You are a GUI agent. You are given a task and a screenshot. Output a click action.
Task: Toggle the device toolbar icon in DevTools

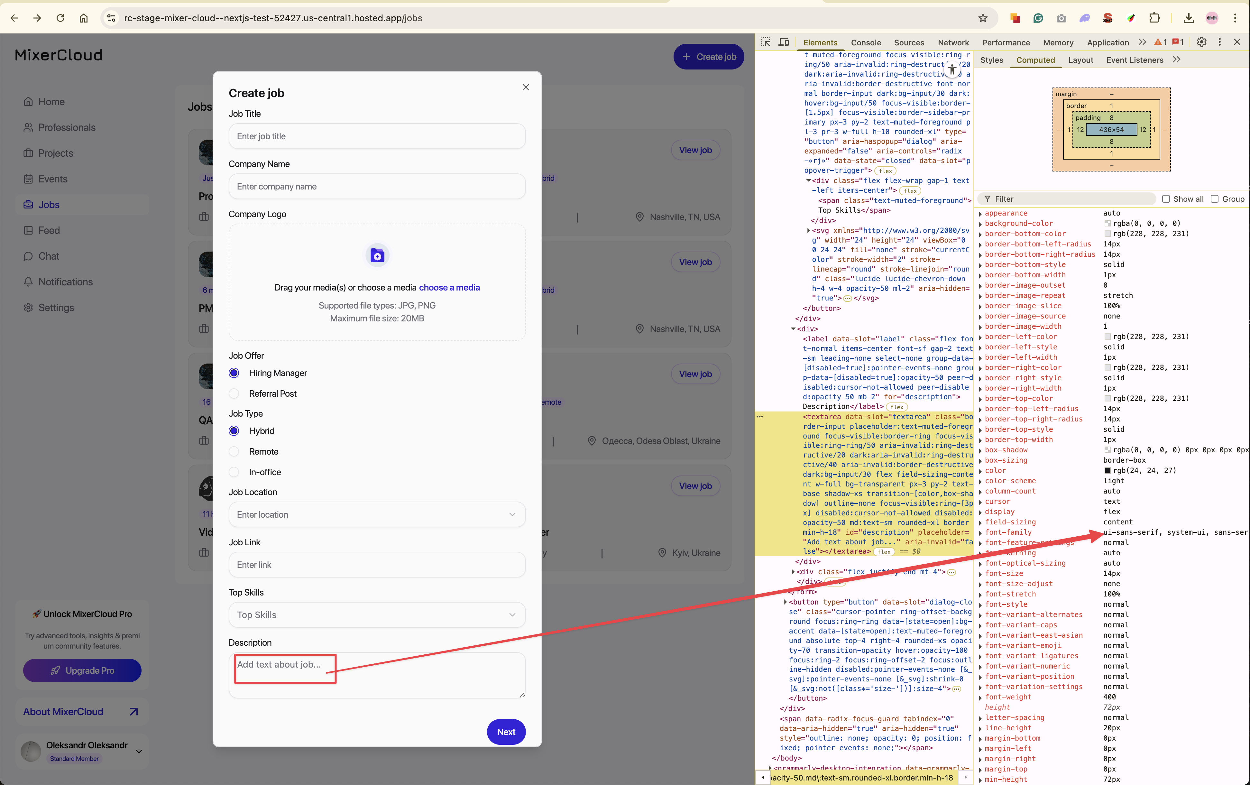pyautogui.click(x=784, y=42)
